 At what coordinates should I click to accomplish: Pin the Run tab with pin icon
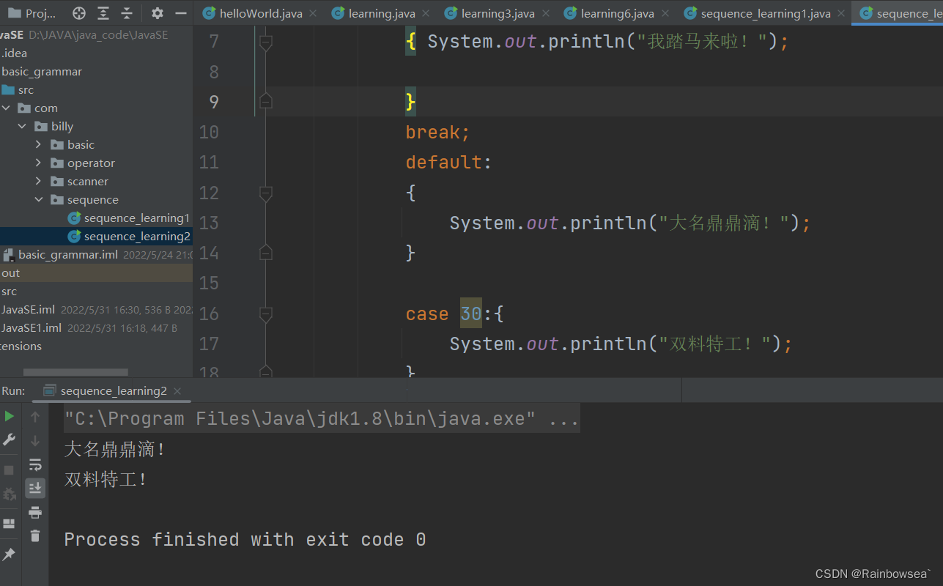9,555
